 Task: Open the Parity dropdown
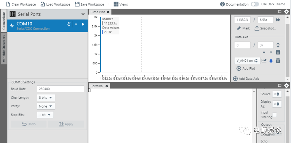46,106
